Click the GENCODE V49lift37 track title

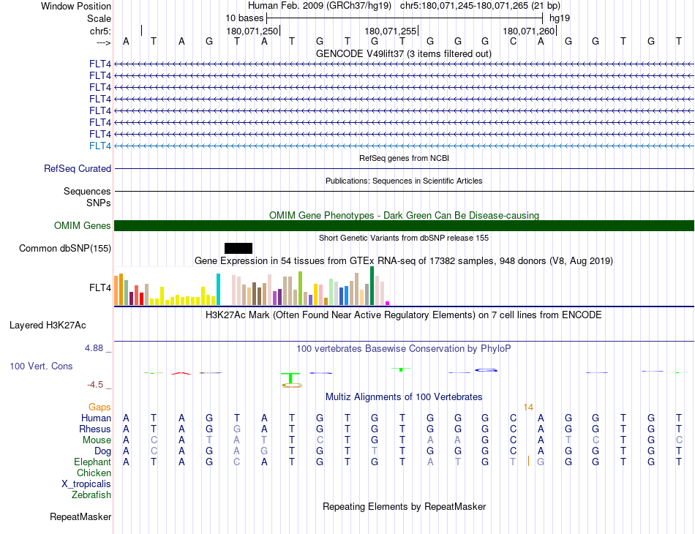click(404, 53)
